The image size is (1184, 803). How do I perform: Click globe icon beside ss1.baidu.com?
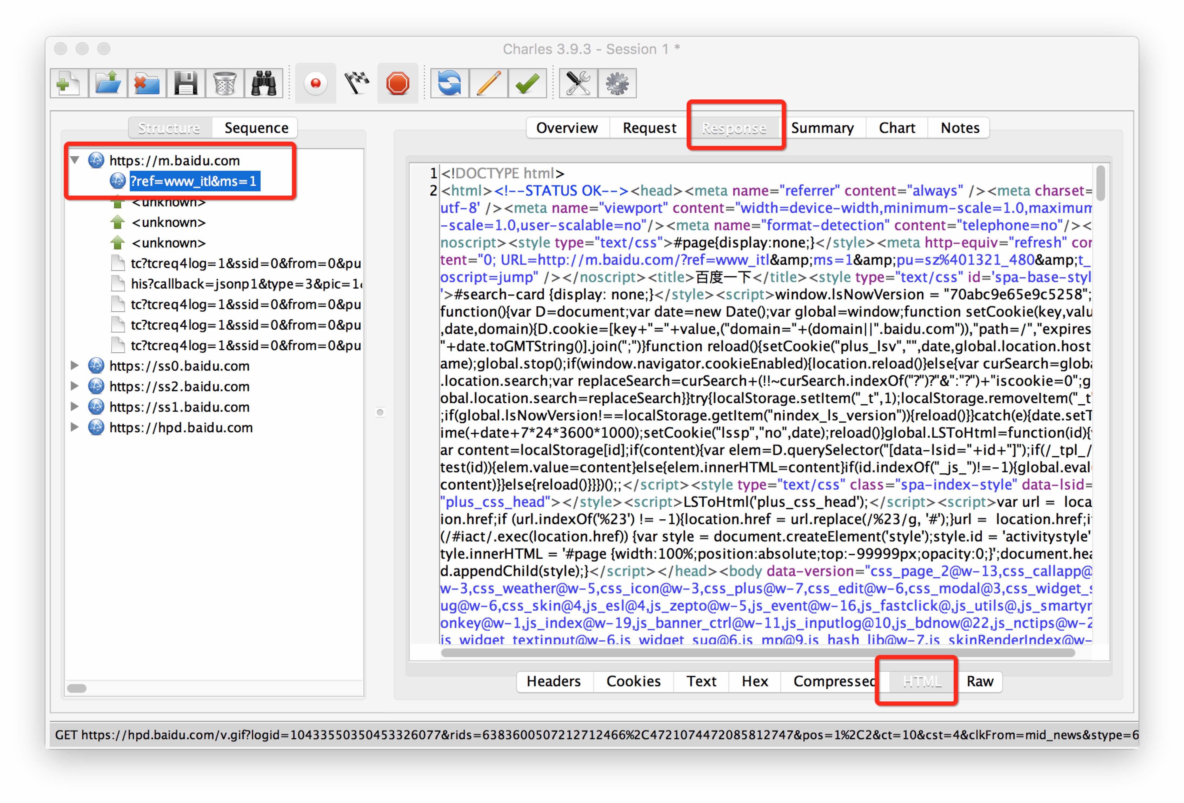coord(96,407)
